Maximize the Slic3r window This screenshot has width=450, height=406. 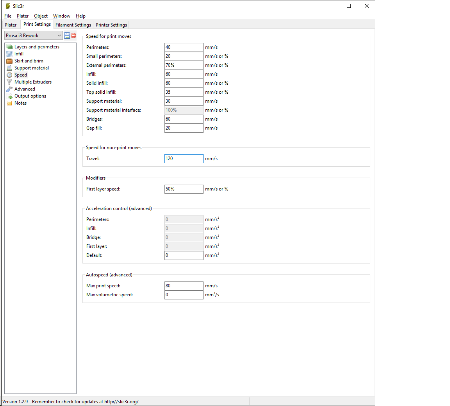(349, 6)
